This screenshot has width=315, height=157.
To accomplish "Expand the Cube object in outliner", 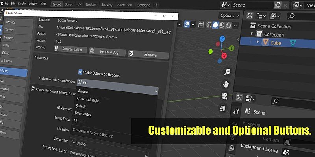I will tap(258, 42).
